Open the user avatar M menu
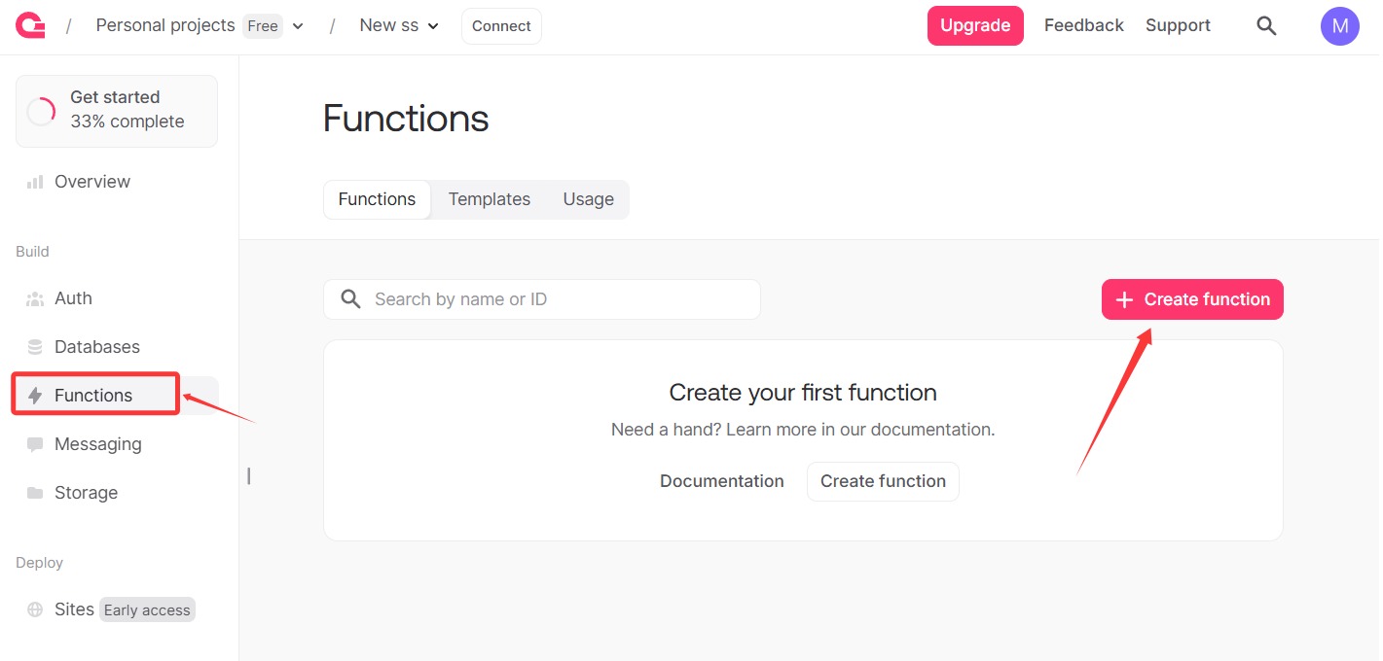1383x661 pixels. coord(1339,26)
